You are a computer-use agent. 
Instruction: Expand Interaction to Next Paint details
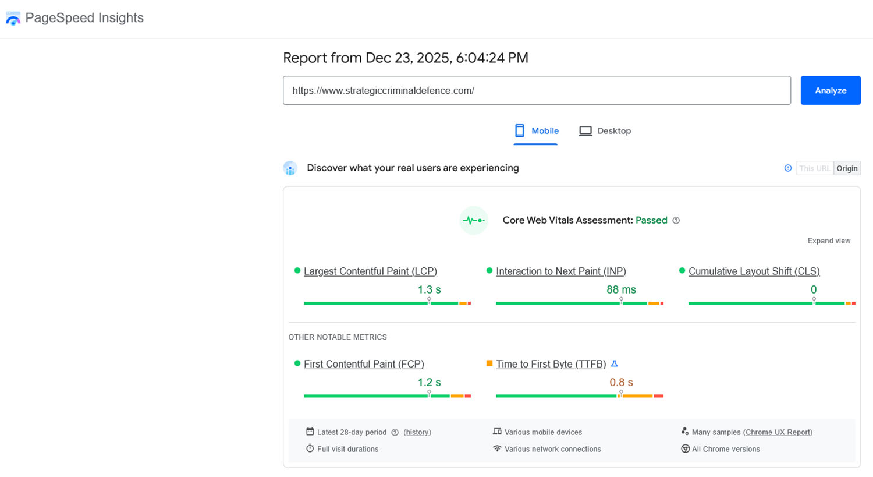561,271
